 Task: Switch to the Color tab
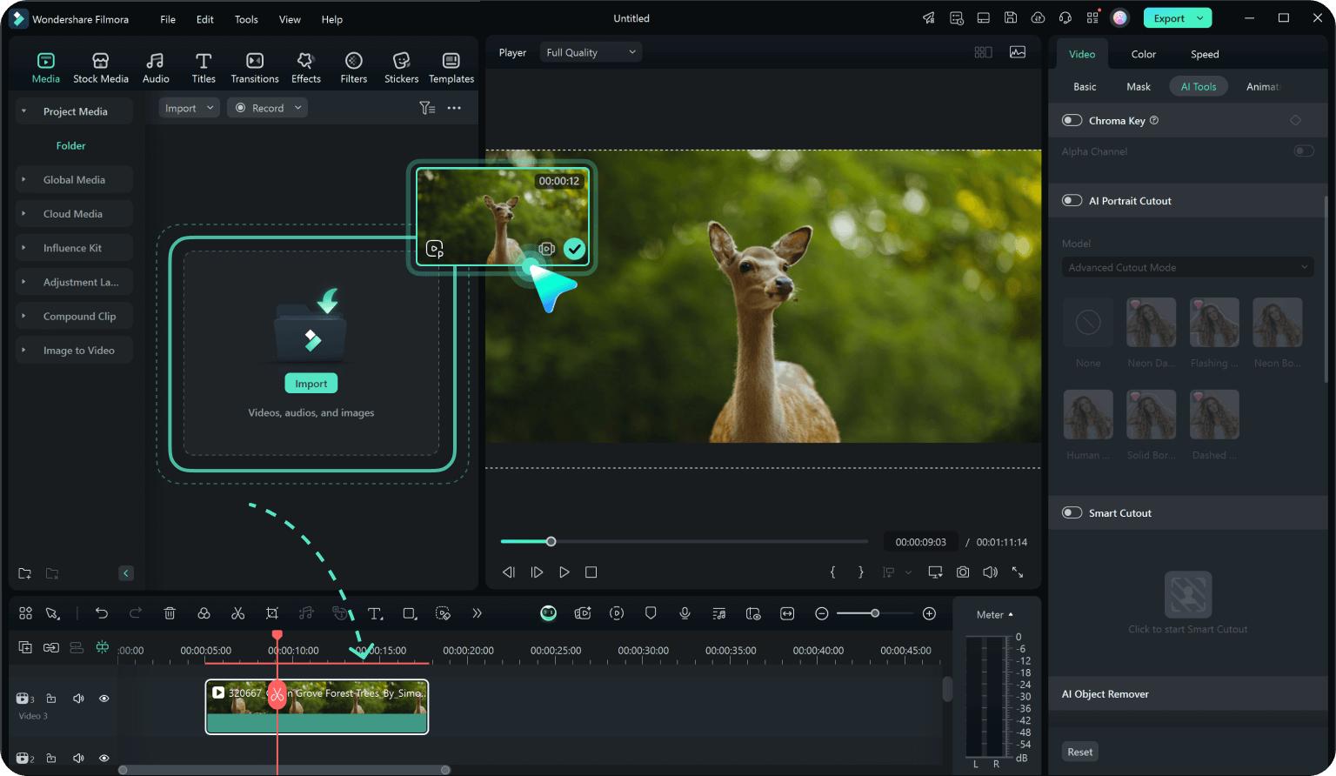click(1143, 54)
